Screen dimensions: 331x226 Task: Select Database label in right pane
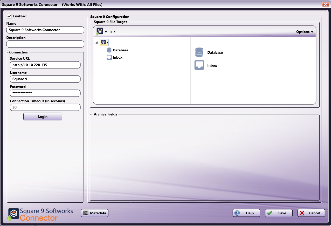[215, 52]
